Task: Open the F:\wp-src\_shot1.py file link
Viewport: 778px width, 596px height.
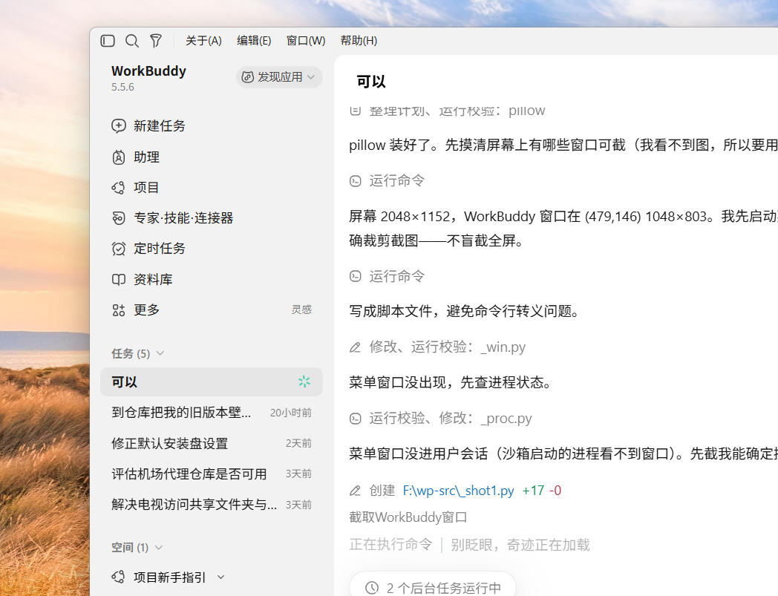Action: point(459,491)
